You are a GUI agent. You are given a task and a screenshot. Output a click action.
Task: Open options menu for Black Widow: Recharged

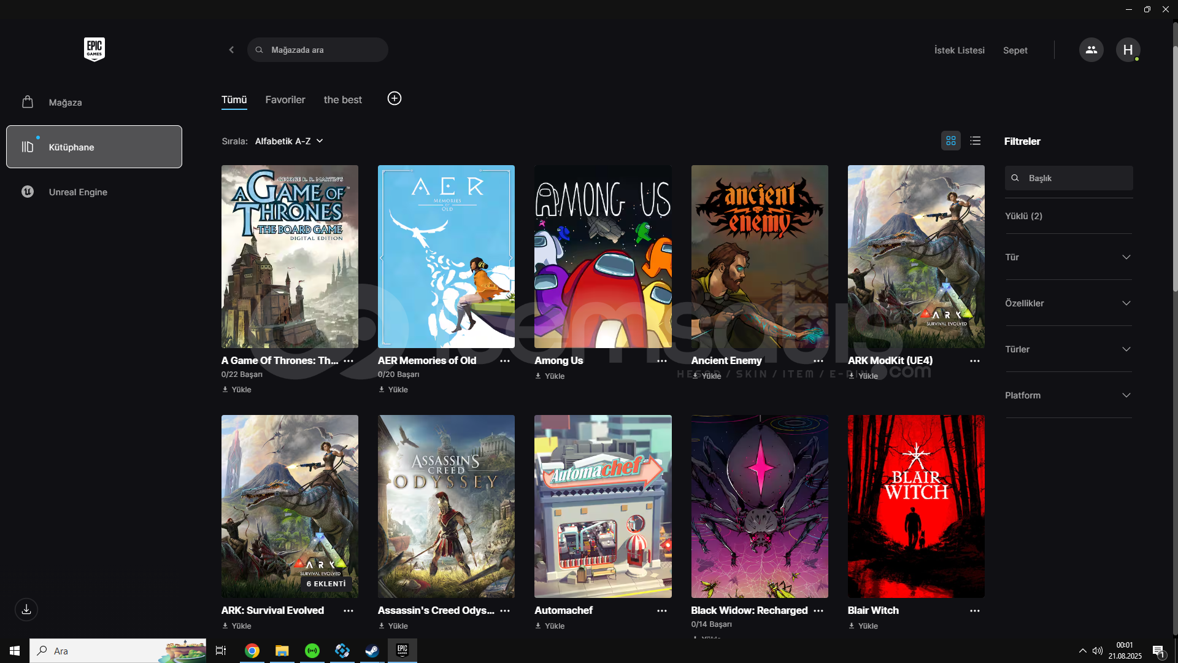[x=818, y=611]
